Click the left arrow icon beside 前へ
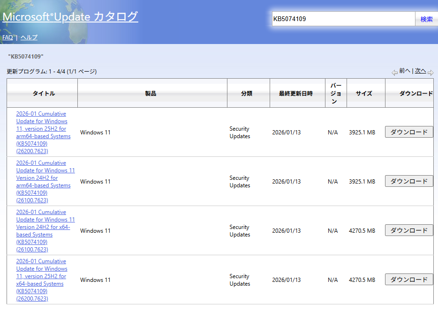The width and height of the screenshot is (438, 310). click(x=394, y=72)
